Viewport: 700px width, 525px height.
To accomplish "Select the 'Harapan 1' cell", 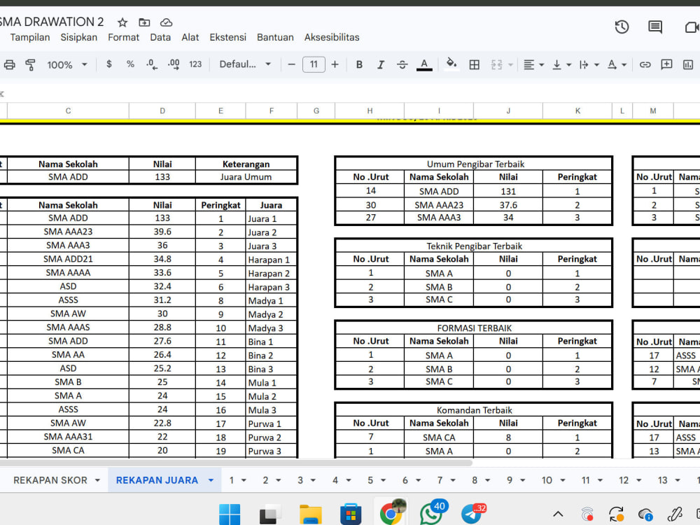I will pos(271,260).
